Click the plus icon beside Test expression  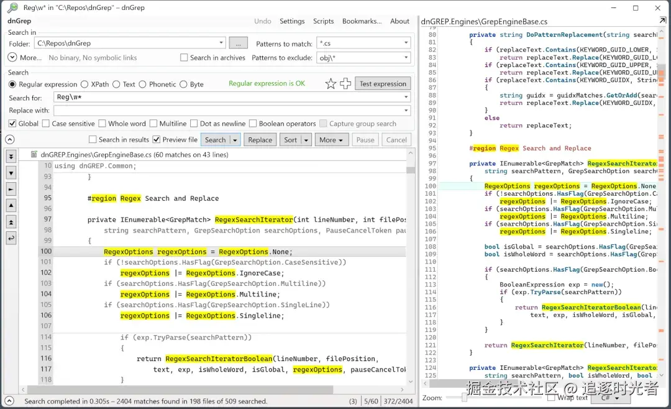pos(345,84)
